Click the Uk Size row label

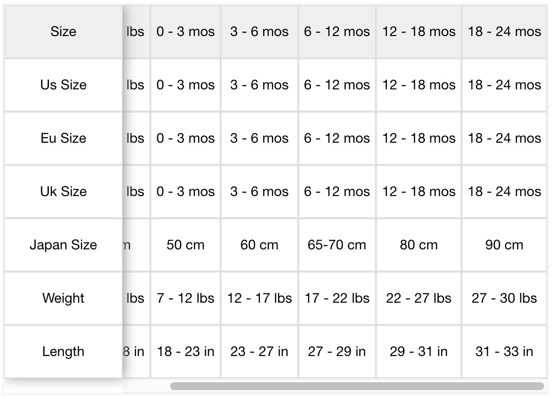coord(63,192)
